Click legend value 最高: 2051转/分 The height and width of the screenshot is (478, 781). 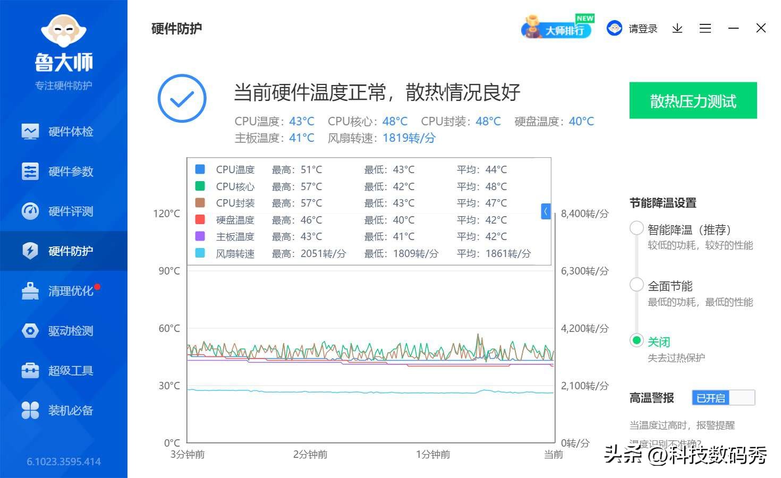[309, 253]
